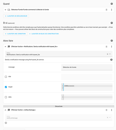Clear the selected Notifications action with the X
Viewport: 116px width, 130px height.
coord(107,54)
